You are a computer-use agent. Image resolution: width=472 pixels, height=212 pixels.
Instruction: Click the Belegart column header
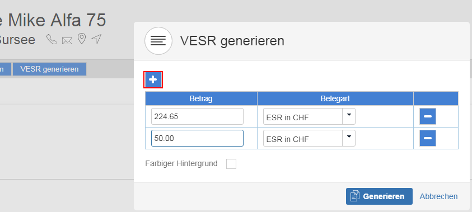335,98
